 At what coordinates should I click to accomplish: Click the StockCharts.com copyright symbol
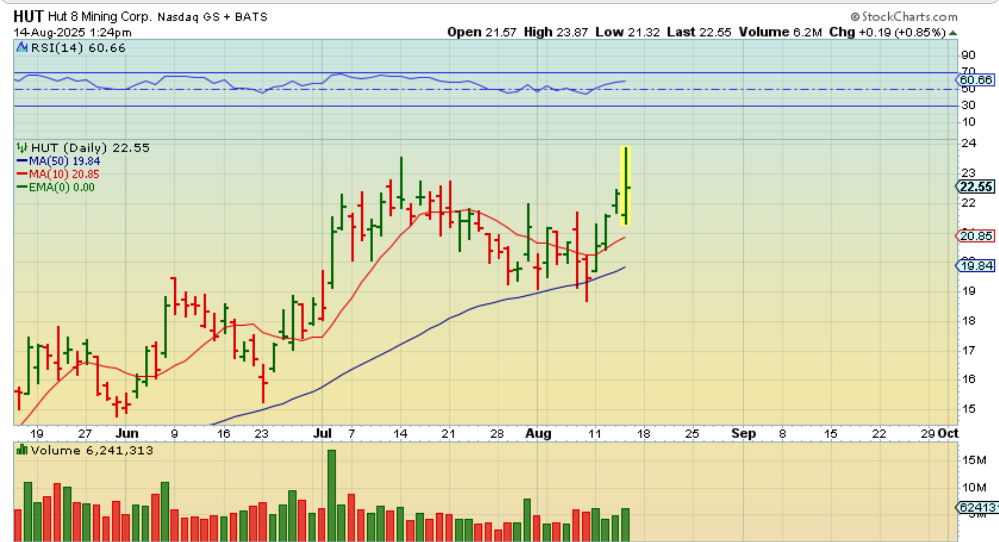(x=855, y=17)
